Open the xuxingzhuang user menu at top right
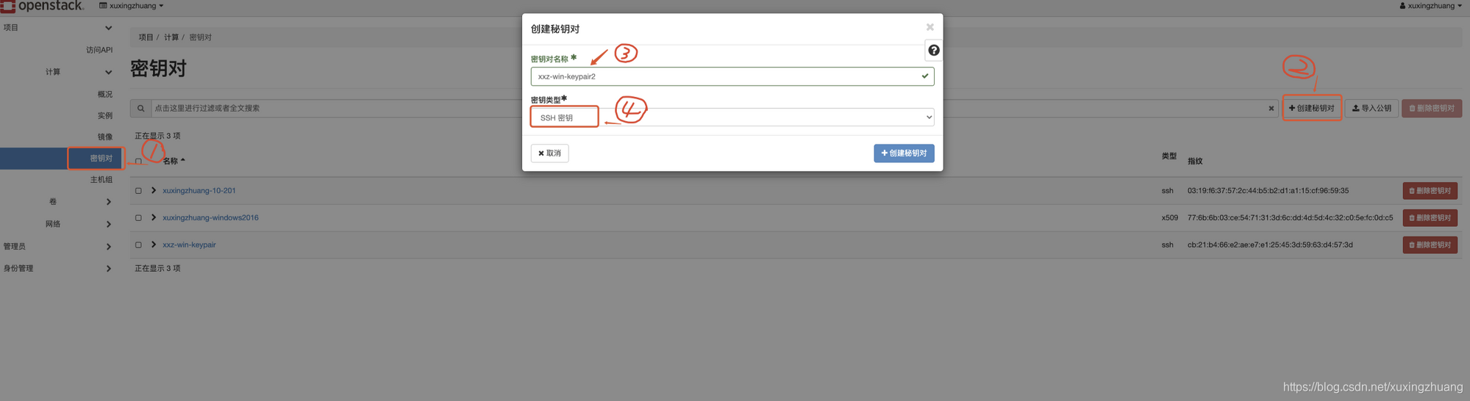This screenshot has width=1470, height=401. tap(1430, 5)
